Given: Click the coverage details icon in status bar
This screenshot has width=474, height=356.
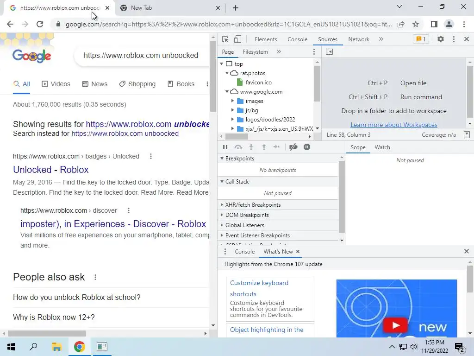Looking at the screenshot, I should click(467, 135).
